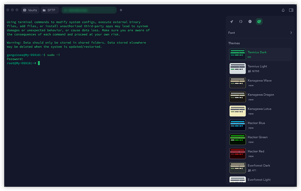Expand the Font settings chevron

pos(291,33)
